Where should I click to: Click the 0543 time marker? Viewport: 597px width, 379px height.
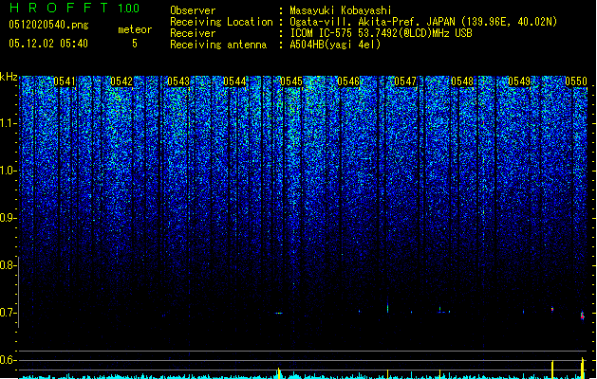178,81
